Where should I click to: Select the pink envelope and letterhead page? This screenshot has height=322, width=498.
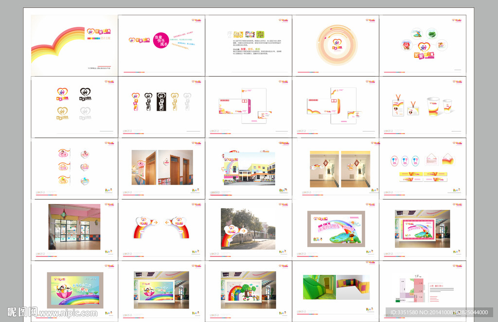pos(249,107)
